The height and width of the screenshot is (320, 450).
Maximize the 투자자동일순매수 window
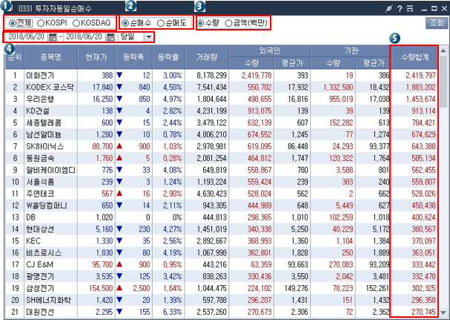[434, 9]
